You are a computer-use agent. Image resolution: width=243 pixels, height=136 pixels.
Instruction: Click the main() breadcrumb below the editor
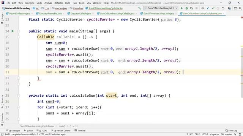[x=62, y=126]
